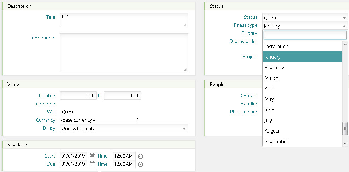Image resolution: width=349 pixels, height=172 pixels.
Task: Open the Due date calendar picker
Action: click(92, 164)
